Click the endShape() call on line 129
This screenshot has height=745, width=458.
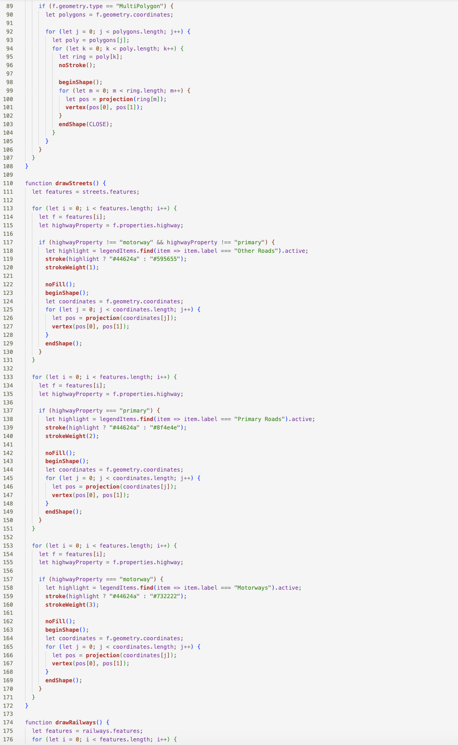pos(64,343)
